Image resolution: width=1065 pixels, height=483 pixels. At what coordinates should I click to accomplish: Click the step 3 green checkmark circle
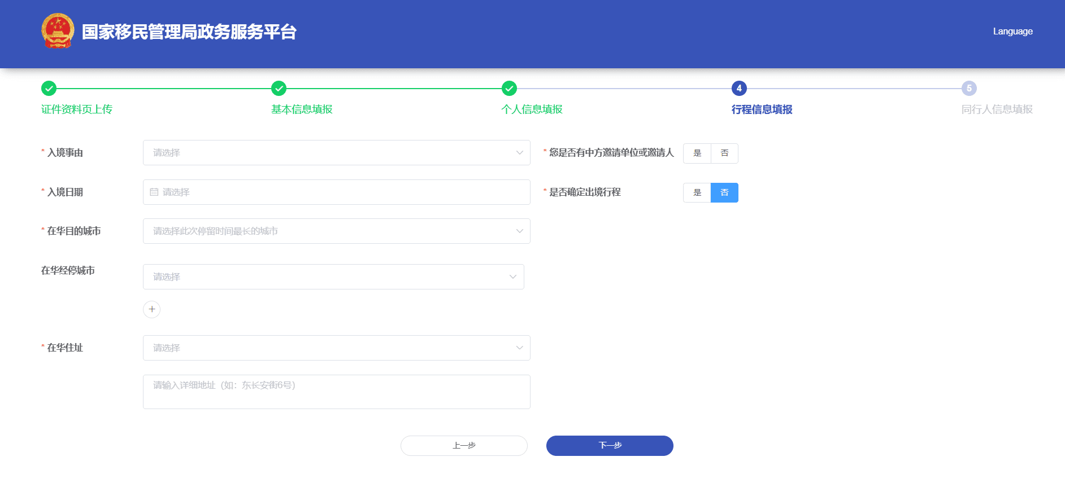coord(510,88)
